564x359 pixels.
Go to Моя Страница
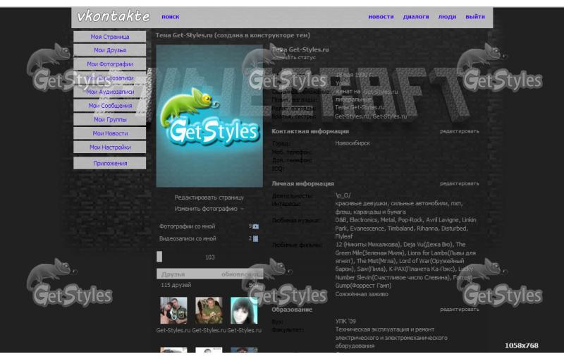[x=110, y=37]
